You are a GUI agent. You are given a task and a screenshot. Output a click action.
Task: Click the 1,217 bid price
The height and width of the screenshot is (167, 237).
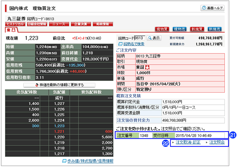pos(59,154)
